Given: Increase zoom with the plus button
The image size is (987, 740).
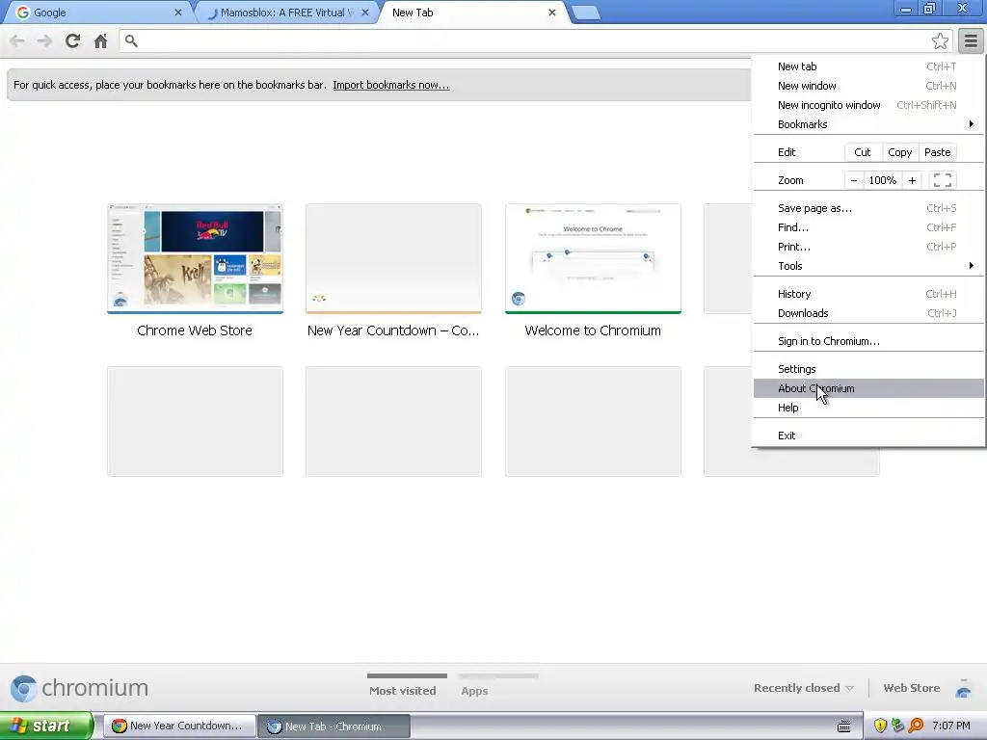Looking at the screenshot, I should 912,180.
